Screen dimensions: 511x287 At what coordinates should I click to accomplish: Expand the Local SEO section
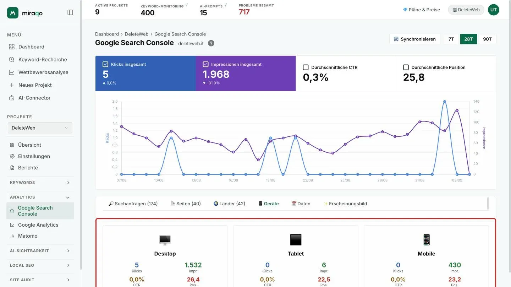[x=40, y=265]
